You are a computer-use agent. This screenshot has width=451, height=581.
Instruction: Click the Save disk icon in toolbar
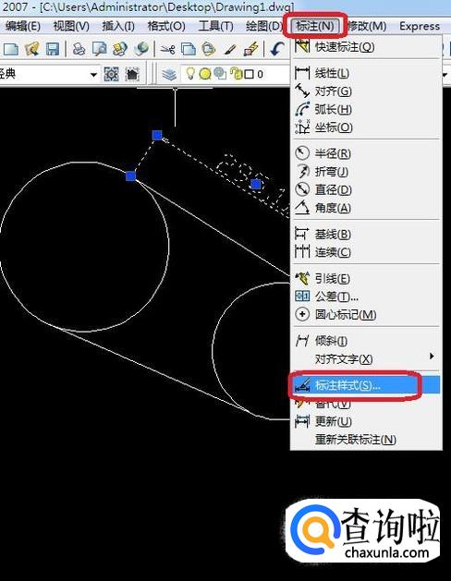(x=53, y=49)
